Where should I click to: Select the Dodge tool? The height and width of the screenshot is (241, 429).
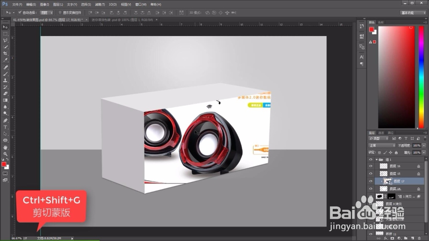(5, 114)
